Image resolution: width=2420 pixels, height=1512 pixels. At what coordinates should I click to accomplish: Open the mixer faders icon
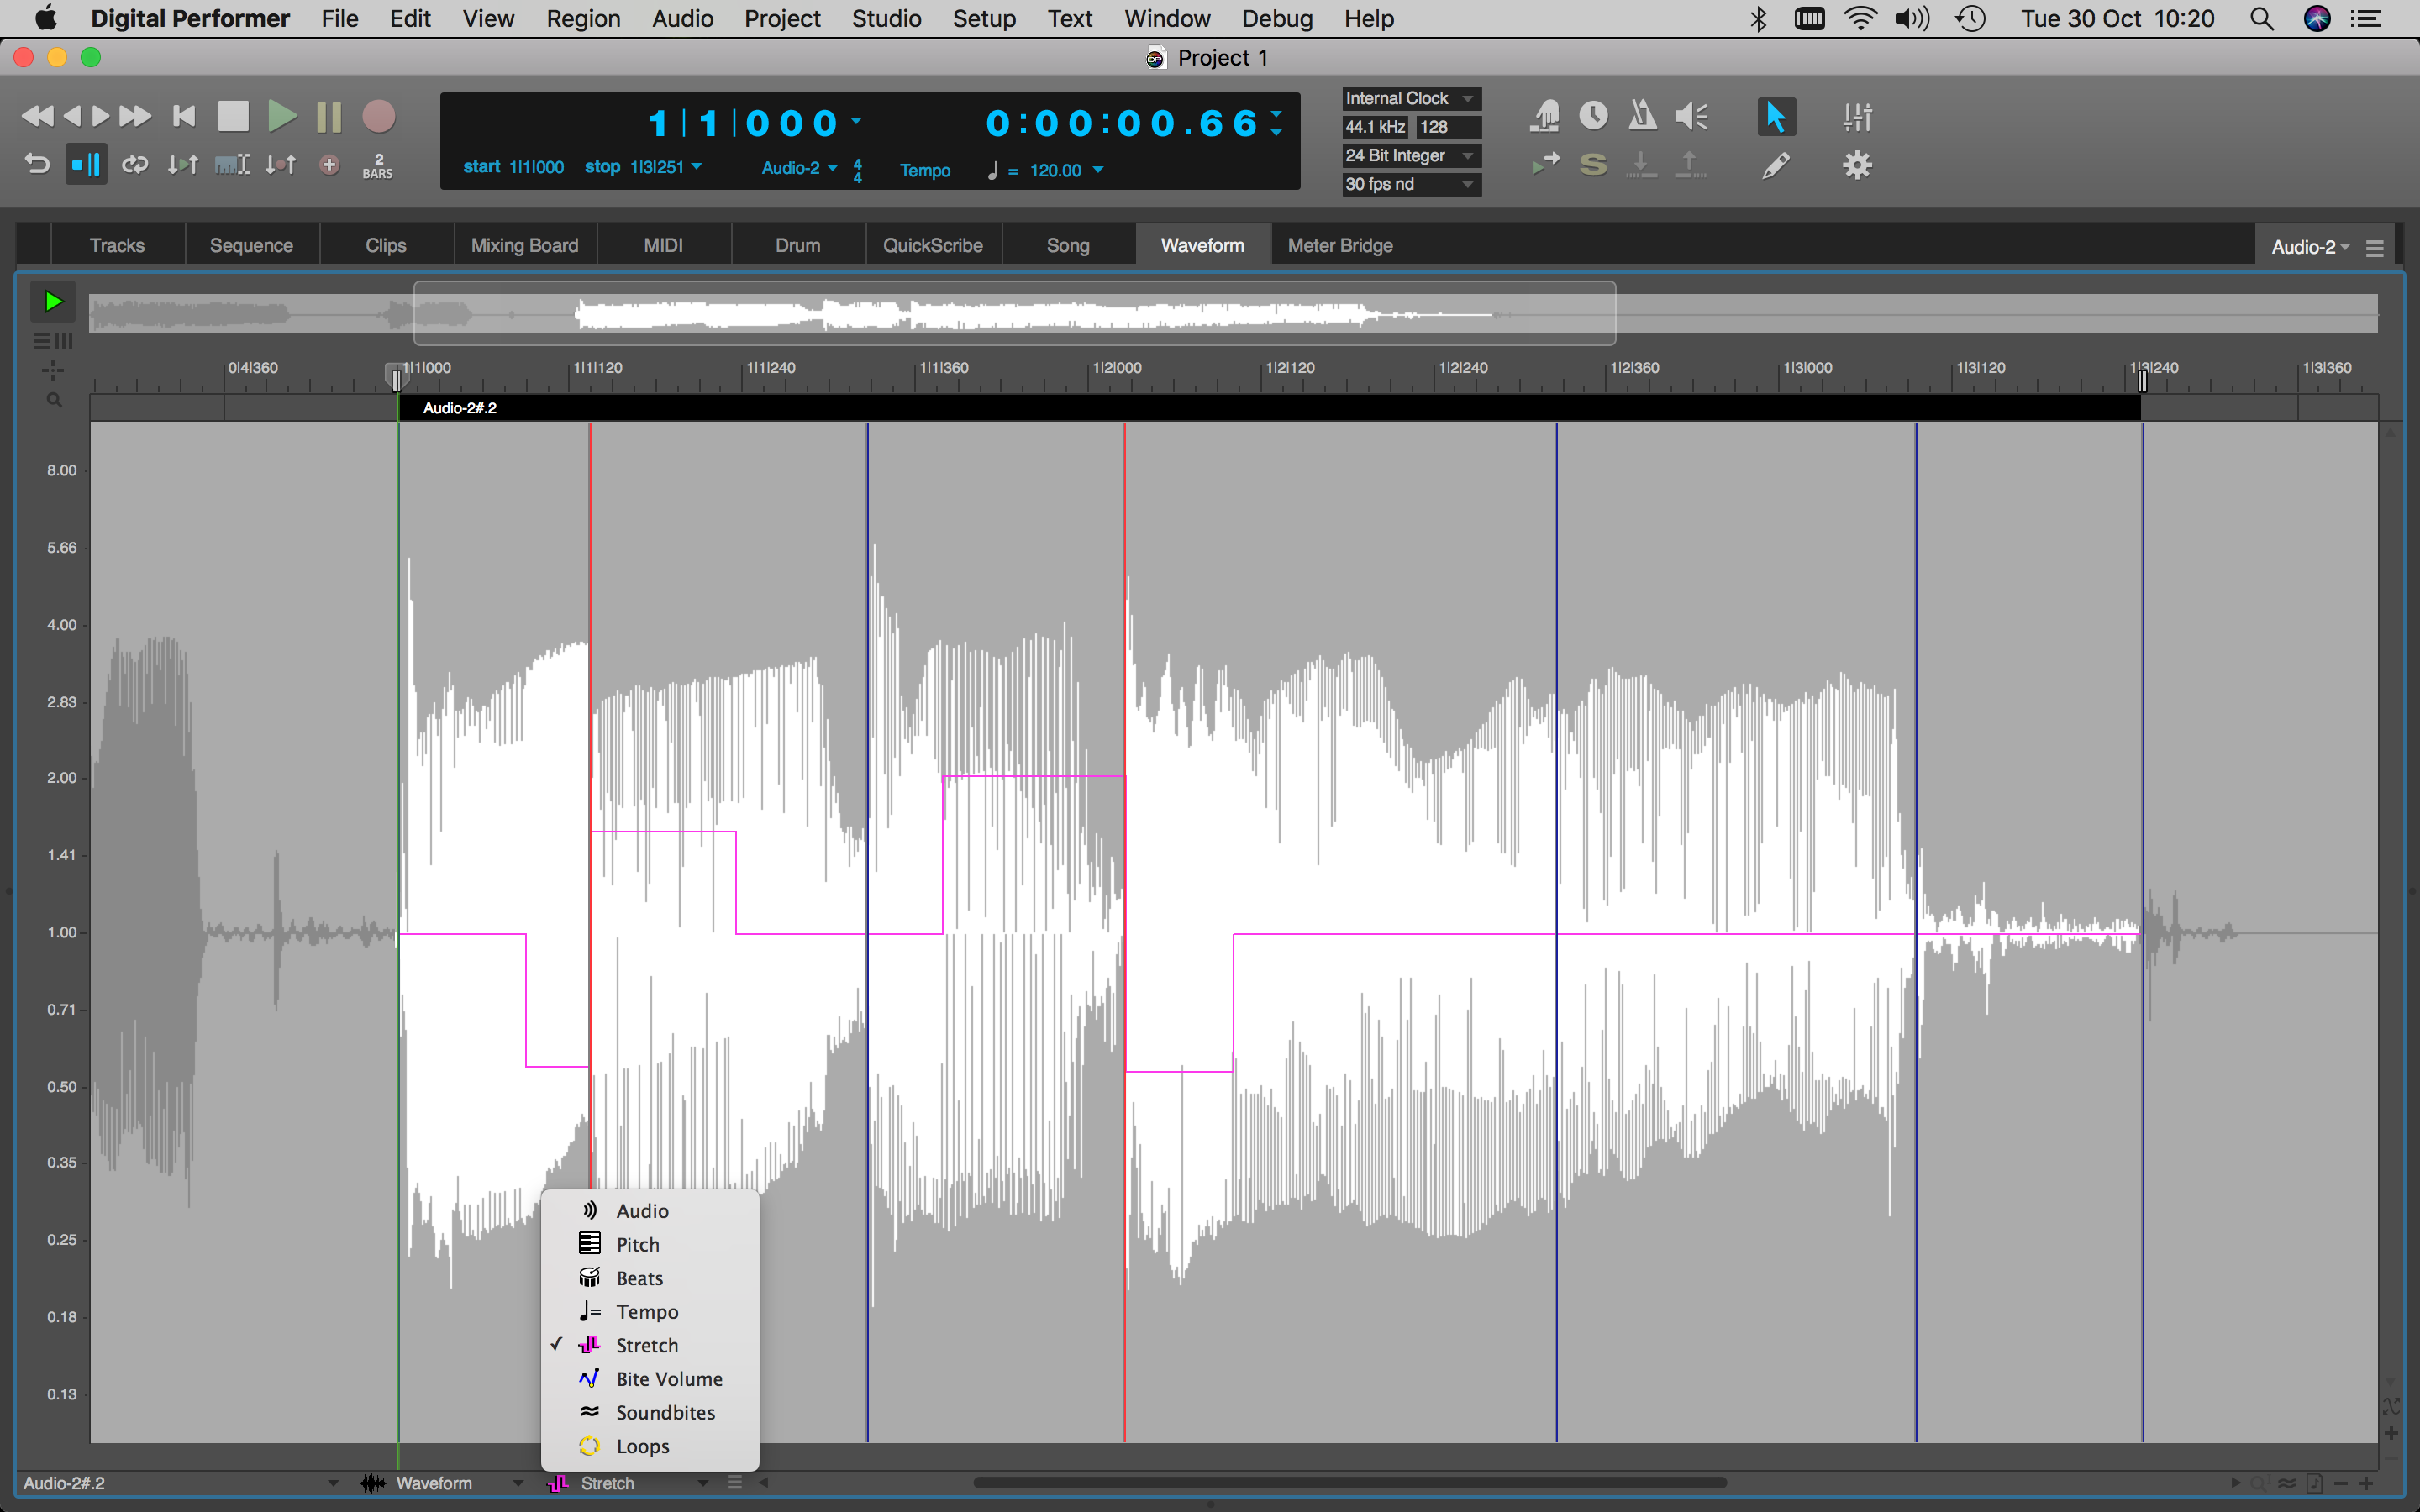pos(1857,116)
